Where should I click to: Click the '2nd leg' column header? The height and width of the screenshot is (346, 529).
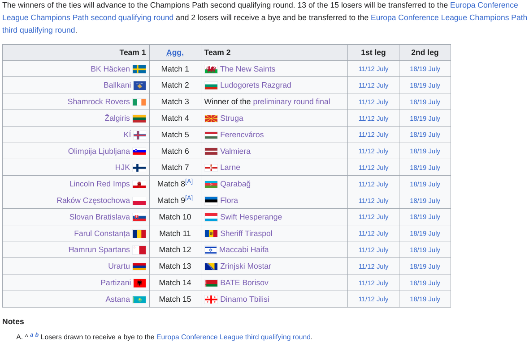click(x=425, y=53)
